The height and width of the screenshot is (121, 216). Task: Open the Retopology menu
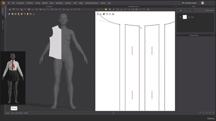(59, 3)
